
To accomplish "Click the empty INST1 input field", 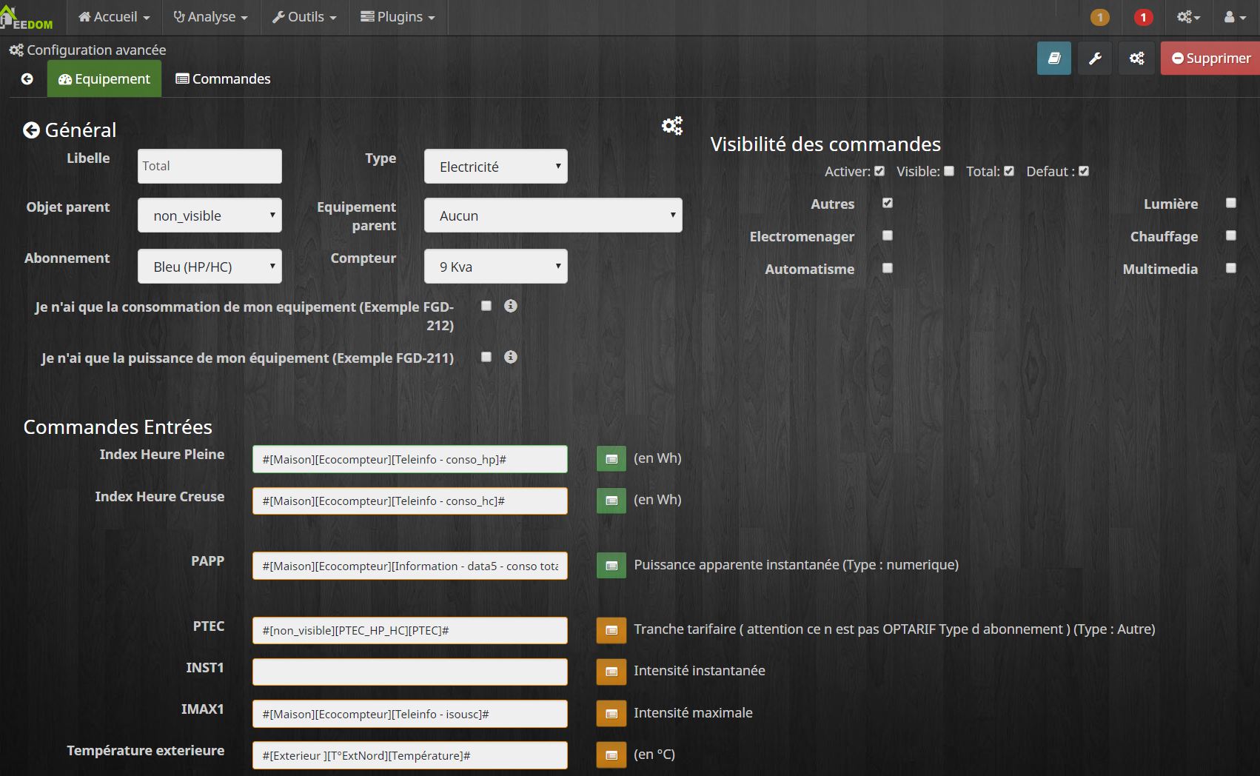I will (410, 672).
